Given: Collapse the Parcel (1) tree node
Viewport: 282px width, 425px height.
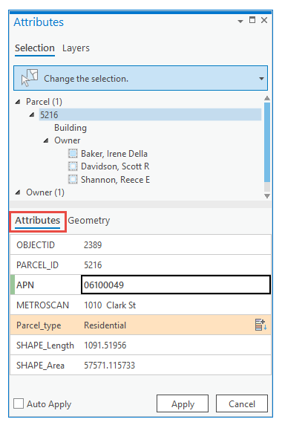Looking at the screenshot, I should pyautogui.click(x=18, y=102).
